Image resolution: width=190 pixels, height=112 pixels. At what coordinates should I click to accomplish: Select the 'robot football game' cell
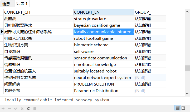tap(104, 38)
